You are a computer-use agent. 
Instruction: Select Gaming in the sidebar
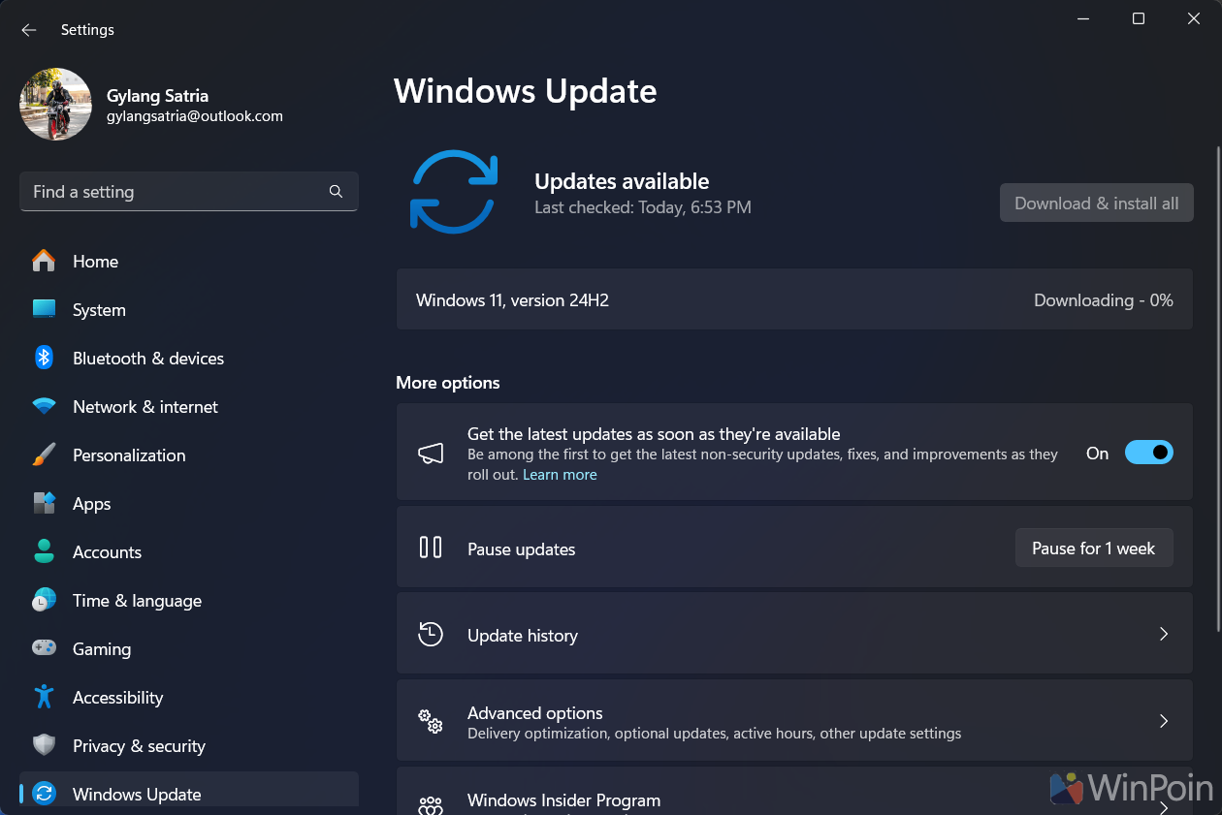pyautogui.click(x=189, y=649)
